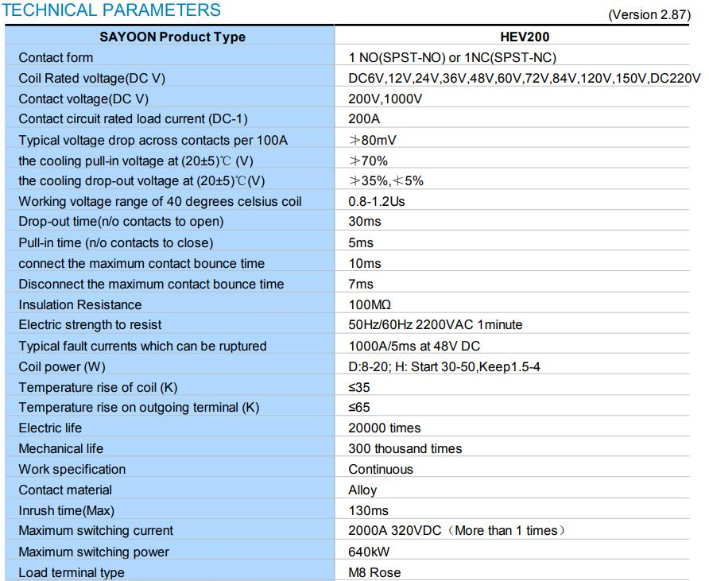Click the '200V,1000V' value

pyautogui.click(x=385, y=99)
